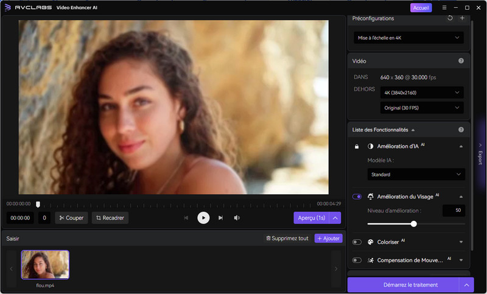This screenshot has height=294, width=487.
Task: Click the Couper button
Action: [71, 218]
